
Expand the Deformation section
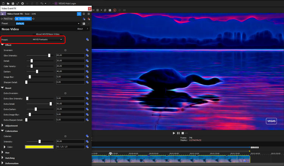tap(2, 163)
